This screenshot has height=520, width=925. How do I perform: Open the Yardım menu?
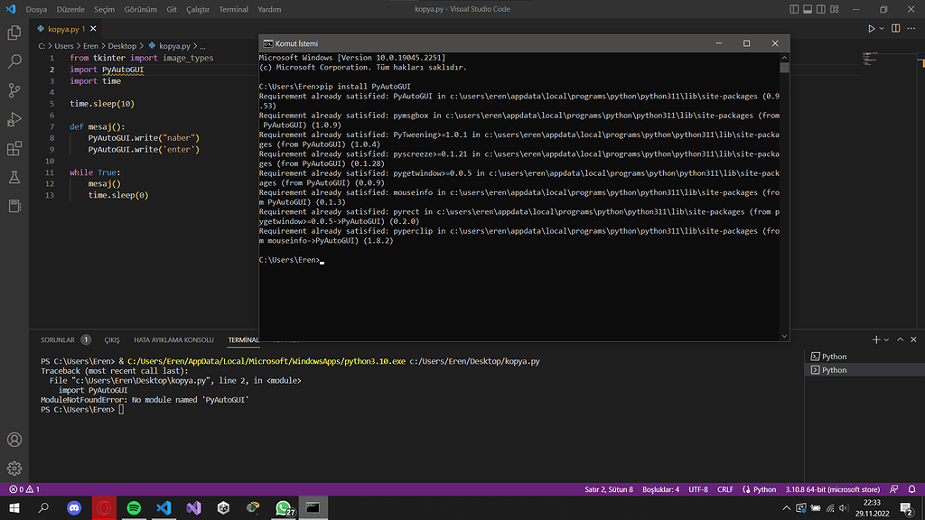(269, 9)
